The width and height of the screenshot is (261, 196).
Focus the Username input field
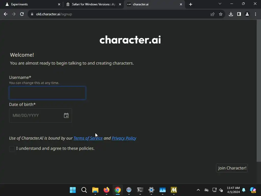click(47, 93)
